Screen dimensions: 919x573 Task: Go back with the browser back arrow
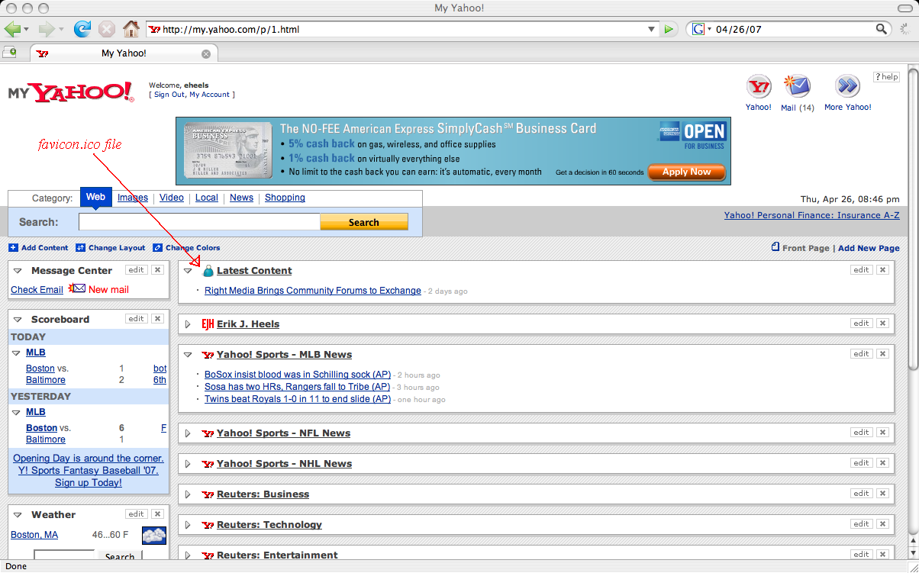tap(13, 29)
